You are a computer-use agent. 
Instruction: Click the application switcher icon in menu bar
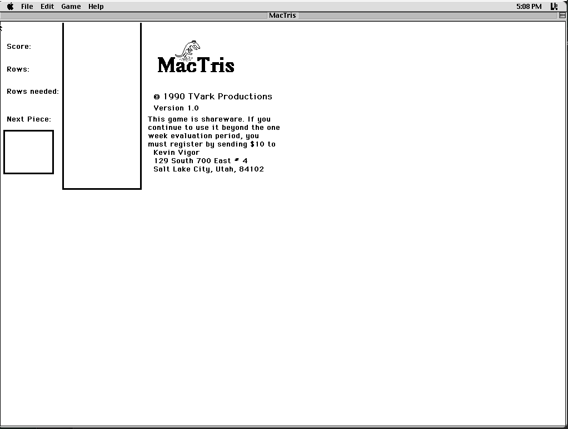pos(554,7)
